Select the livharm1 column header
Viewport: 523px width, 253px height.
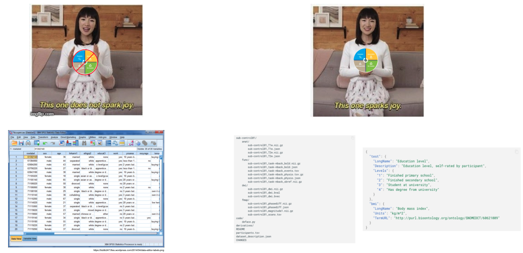pos(73,153)
